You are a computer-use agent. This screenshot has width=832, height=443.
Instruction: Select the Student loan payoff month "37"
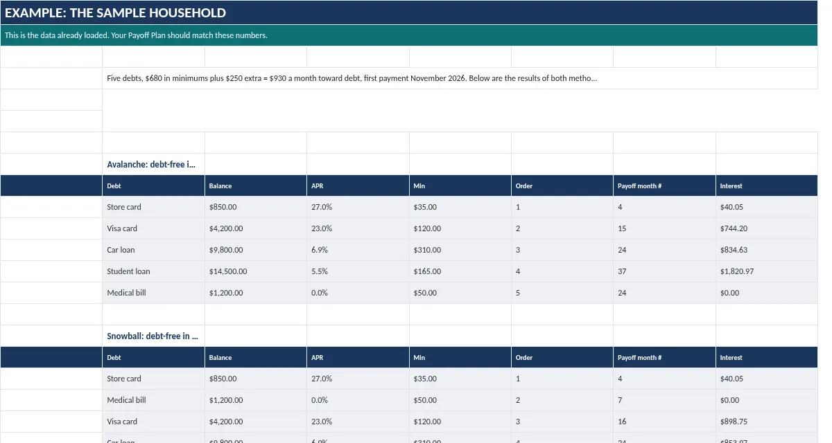tap(664, 271)
